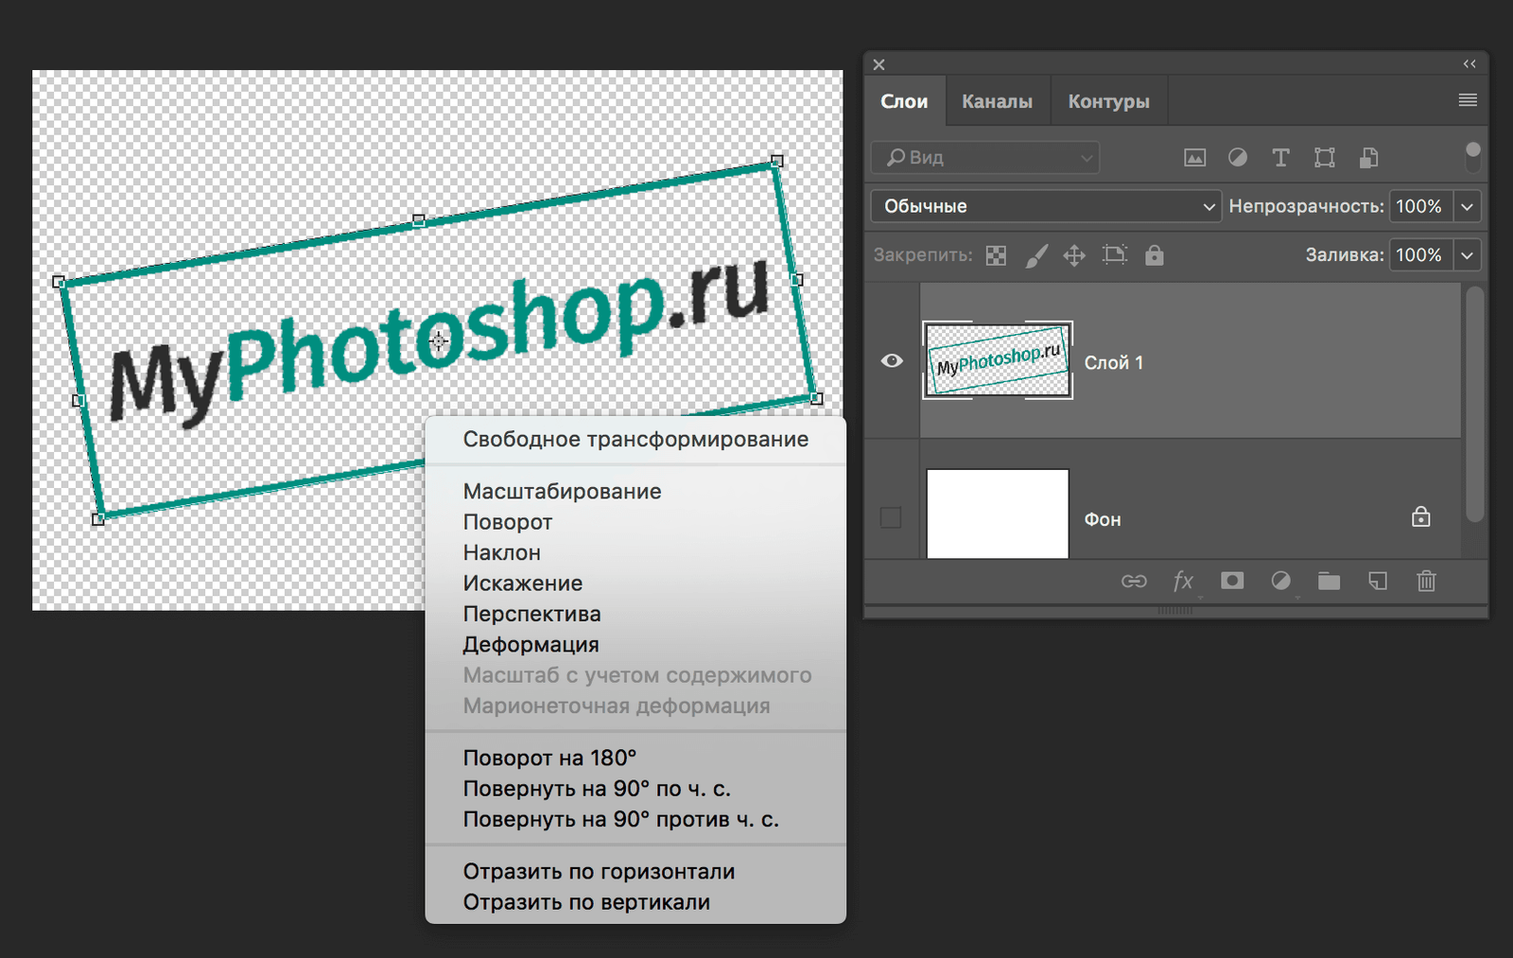1513x958 pixels.
Task: Filter layers by text with the T icon
Action: [1280, 157]
